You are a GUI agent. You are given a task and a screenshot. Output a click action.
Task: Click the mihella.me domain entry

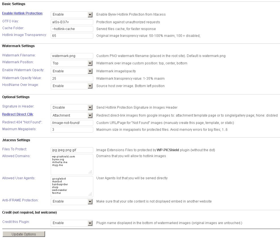click(x=60, y=162)
